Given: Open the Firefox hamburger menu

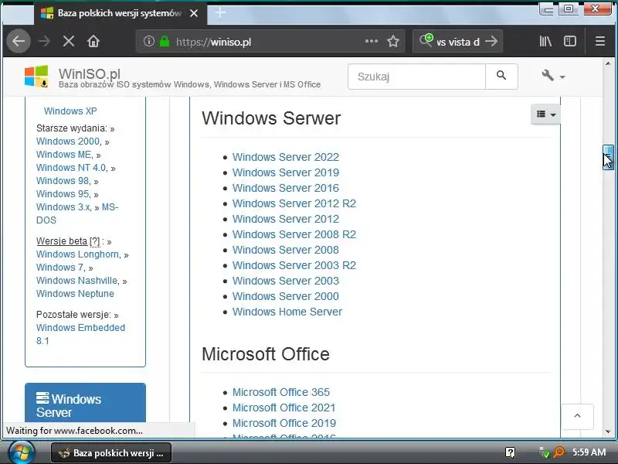Looking at the screenshot, I should (x=600, y=41).
